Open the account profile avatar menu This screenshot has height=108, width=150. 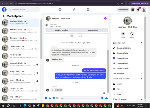click(144, 10)
